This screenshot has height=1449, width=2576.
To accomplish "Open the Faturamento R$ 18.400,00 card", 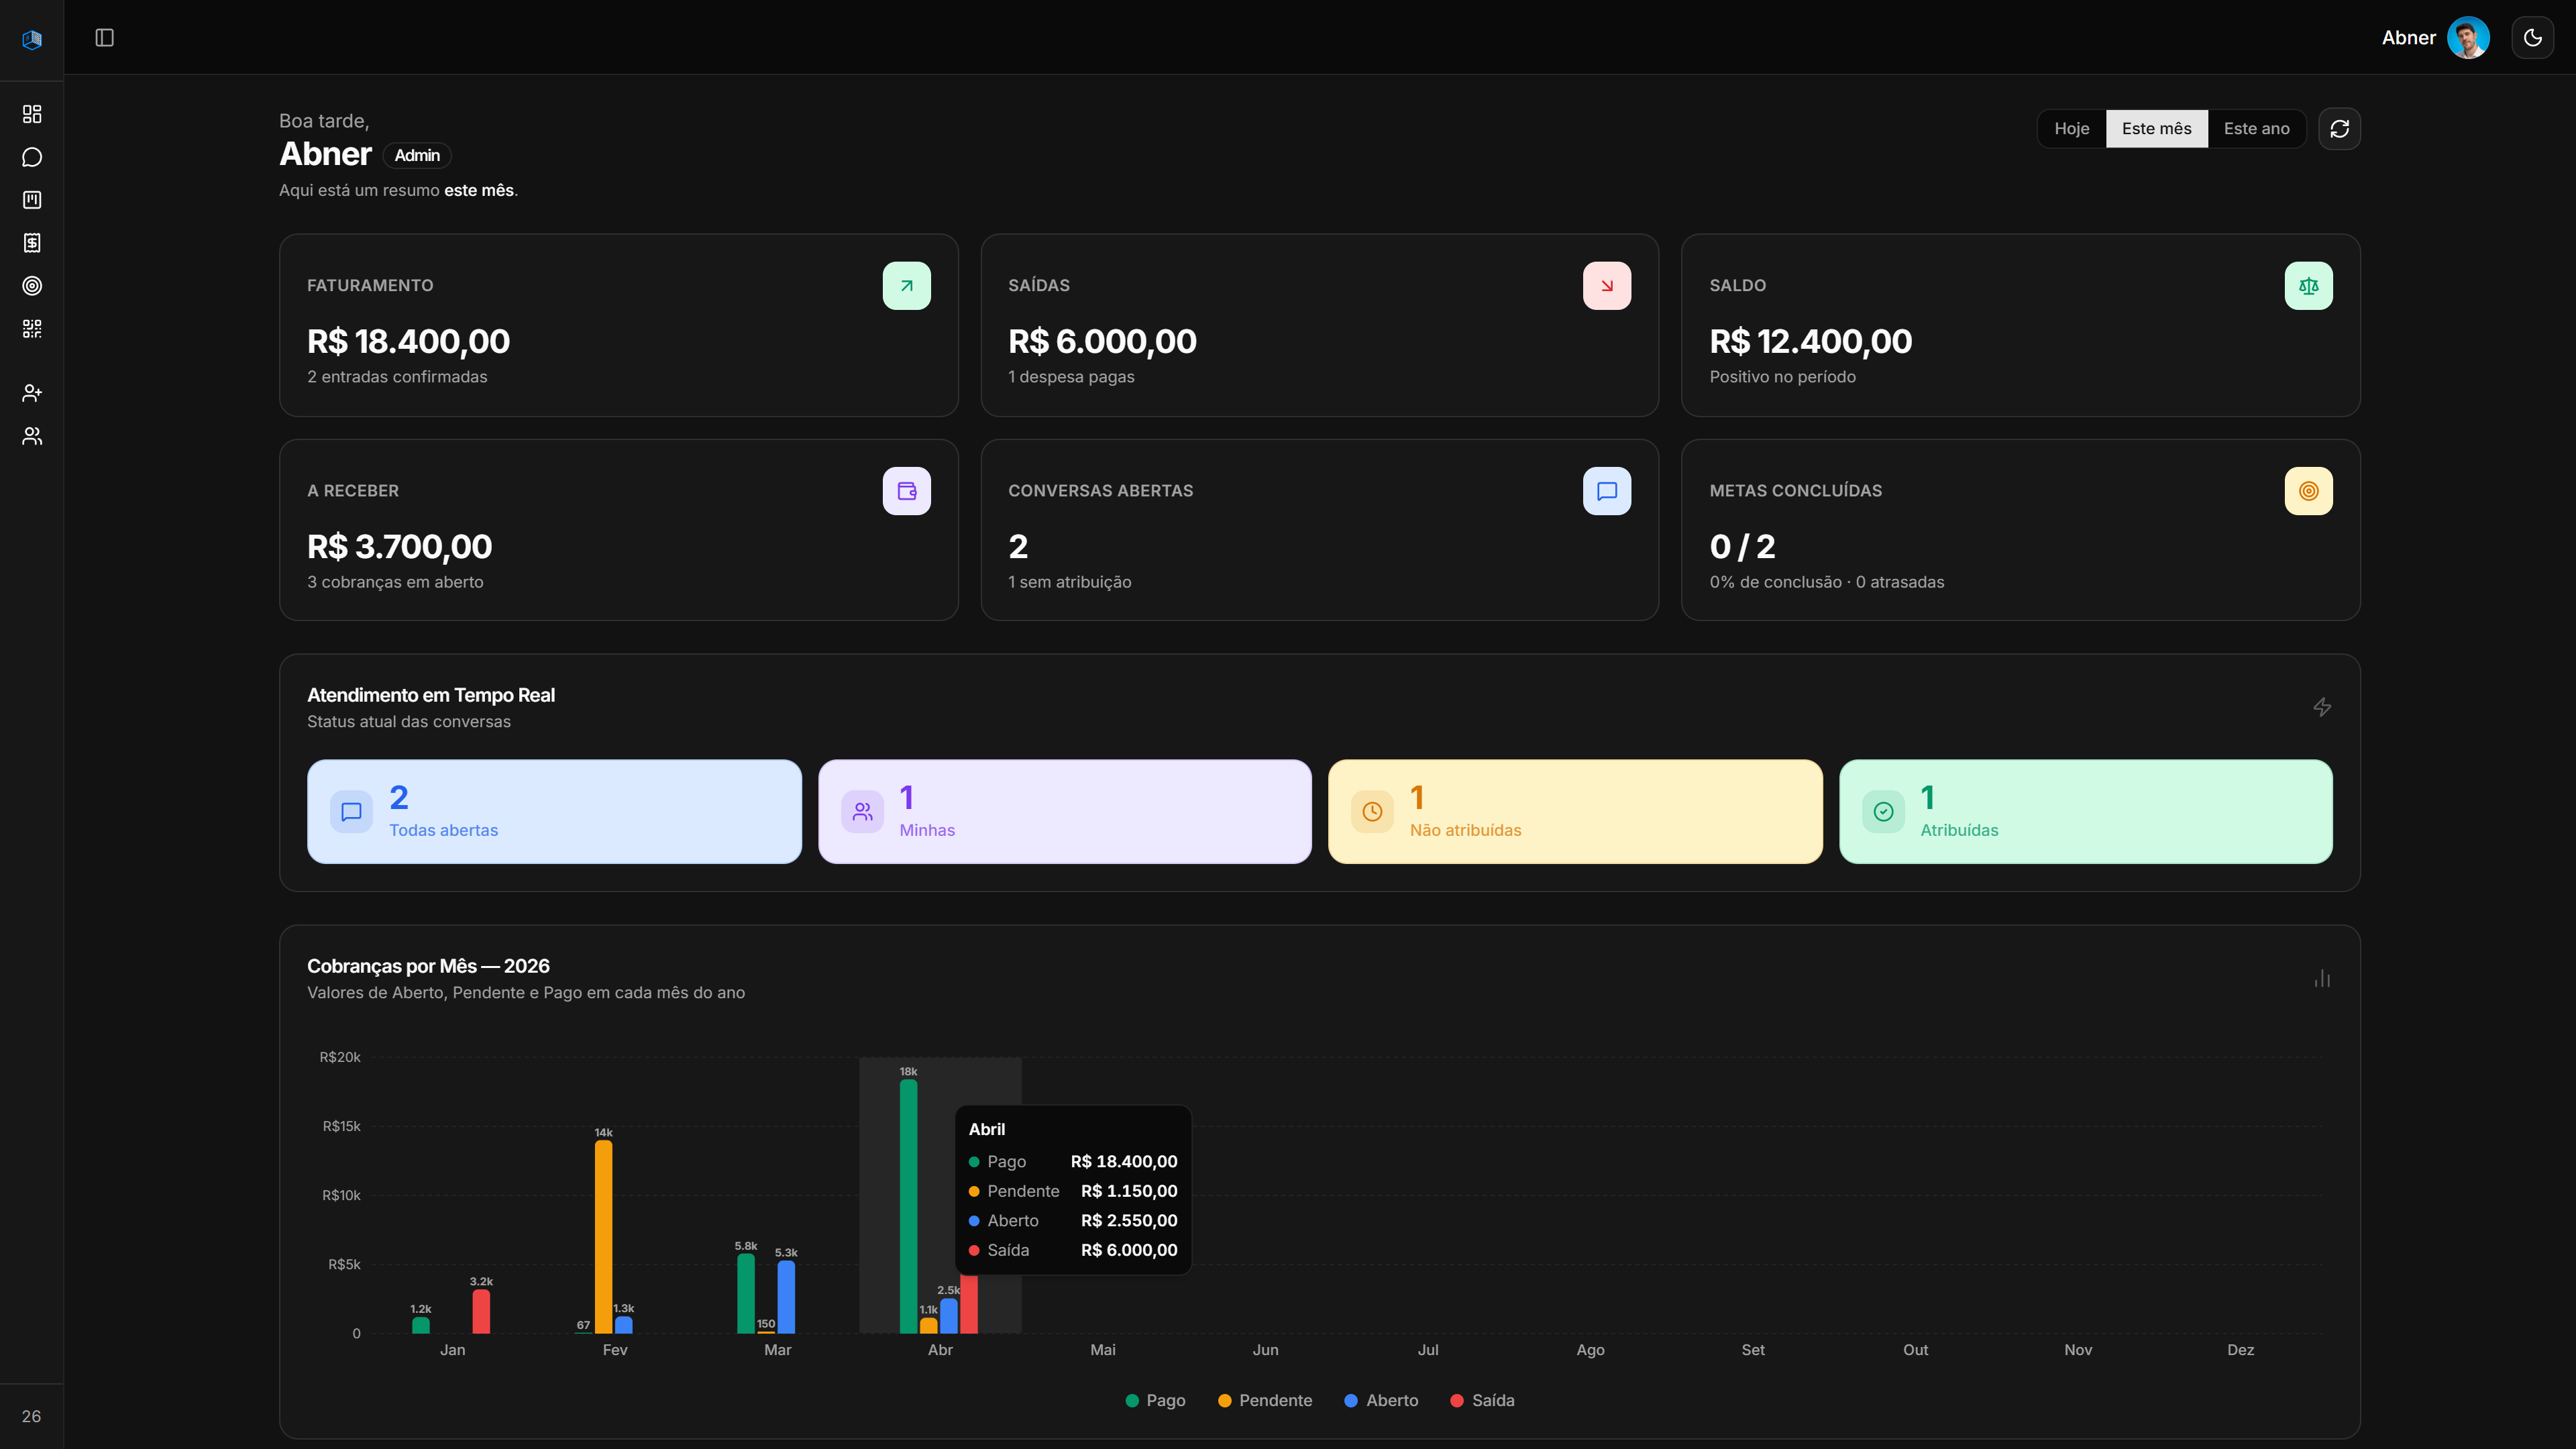I will (x=618, y=325).
